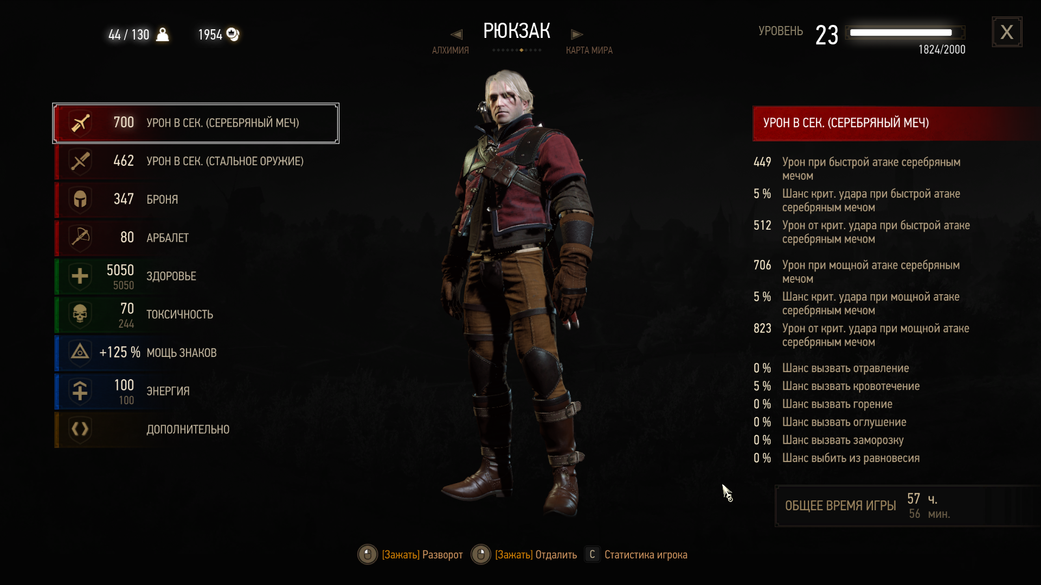Close the menu with the X button
The image size is (1041, 585).
(x=1007, y=32)
